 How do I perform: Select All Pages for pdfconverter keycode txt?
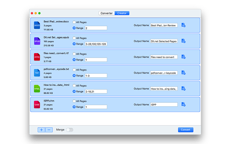(74, 70)
